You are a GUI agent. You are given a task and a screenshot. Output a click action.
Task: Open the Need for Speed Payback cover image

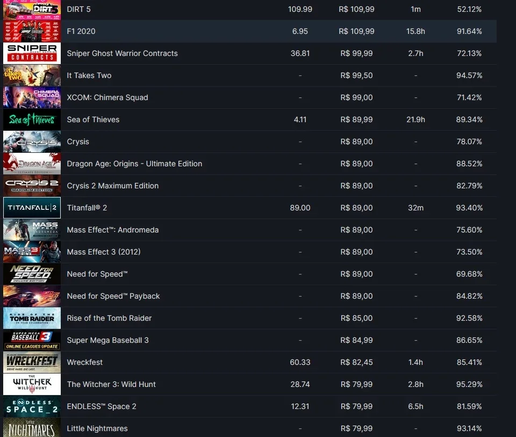coord(32,296)
